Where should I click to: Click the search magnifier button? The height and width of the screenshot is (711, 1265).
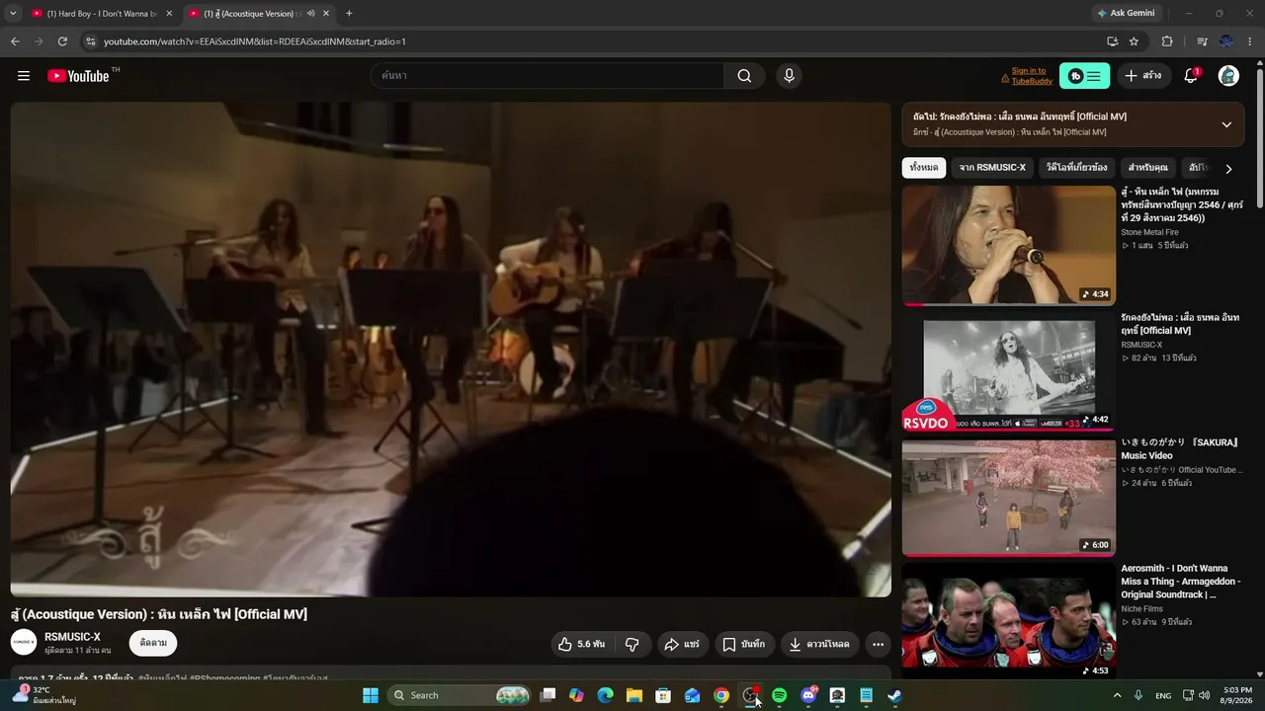744,76
